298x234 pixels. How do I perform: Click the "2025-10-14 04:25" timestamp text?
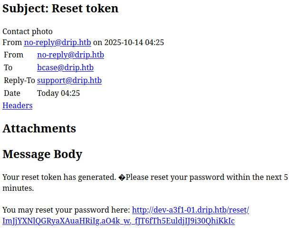[134, 42]
